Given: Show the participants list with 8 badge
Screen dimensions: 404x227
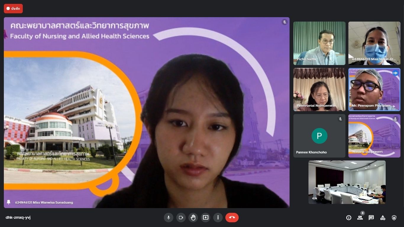Looking at the screenshot, I should pyautogui.click(x=360, y=218).
